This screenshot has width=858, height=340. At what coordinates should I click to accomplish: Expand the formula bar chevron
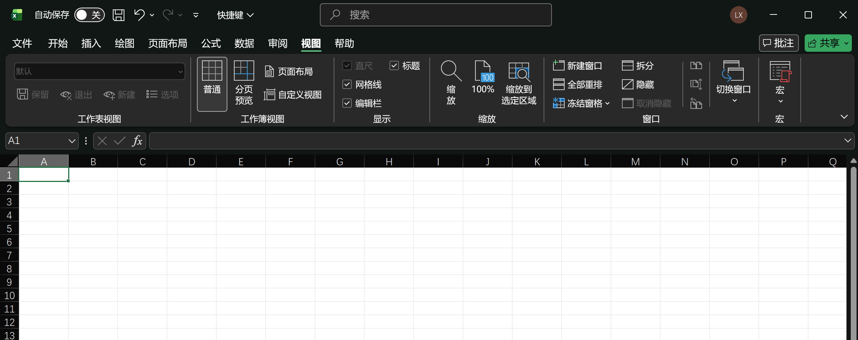[x=848, y=140]
